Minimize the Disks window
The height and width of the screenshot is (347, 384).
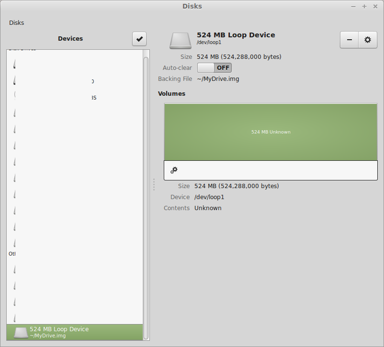coord(353,6)
